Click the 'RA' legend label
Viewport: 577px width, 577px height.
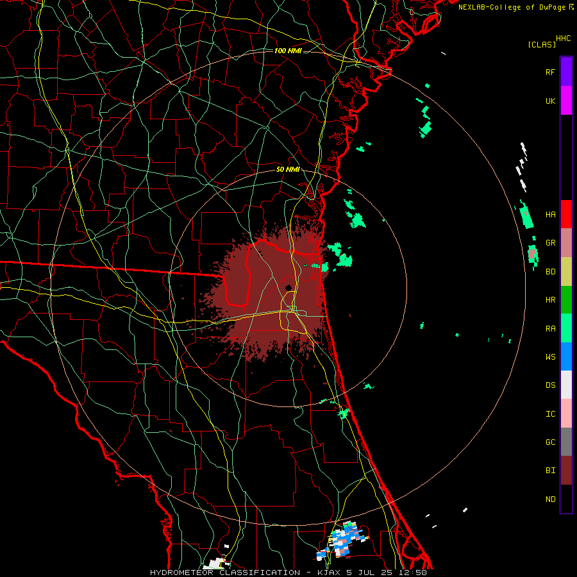pos(551,329)
